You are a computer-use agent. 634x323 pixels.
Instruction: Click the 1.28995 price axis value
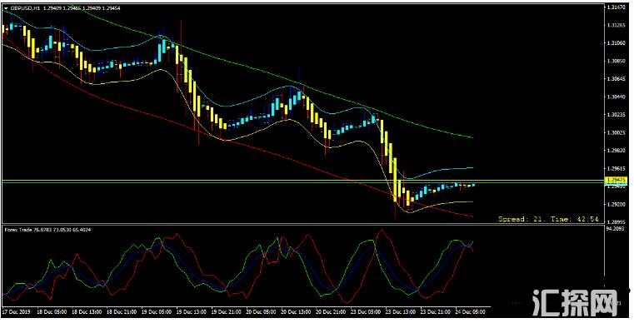[x=616, y=222]
